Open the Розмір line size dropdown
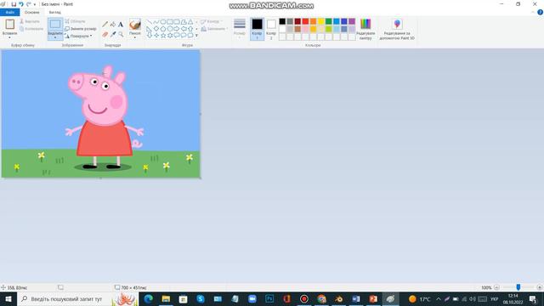Viewport: 544px width, 306px height. [x=240, y=29]
